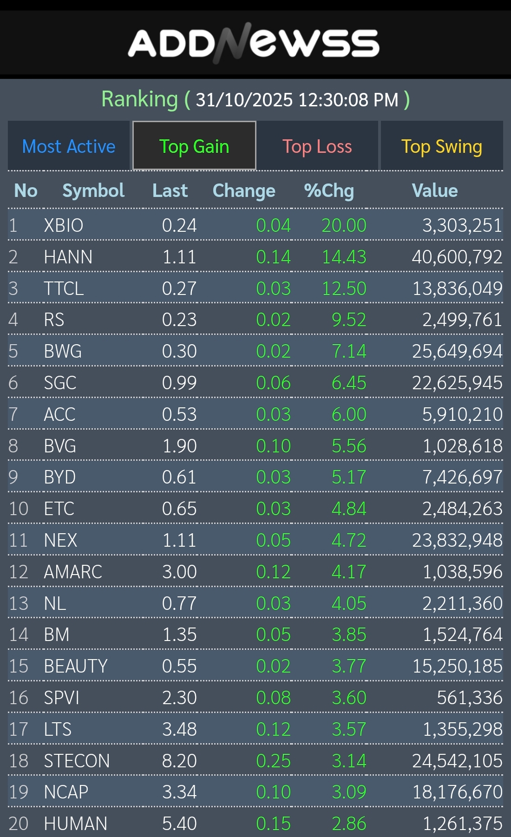511x837 pixels.
Task: Click the Value column header
Action: (x=435, y=190)
